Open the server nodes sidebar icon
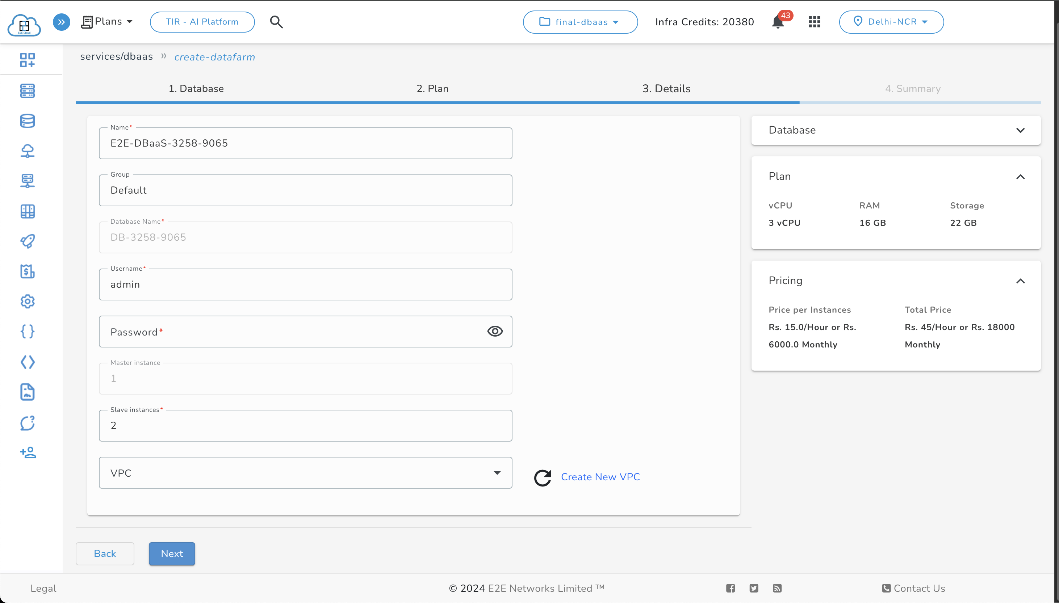The height and width of the screenshot is (603, 1059). point(28,91)
